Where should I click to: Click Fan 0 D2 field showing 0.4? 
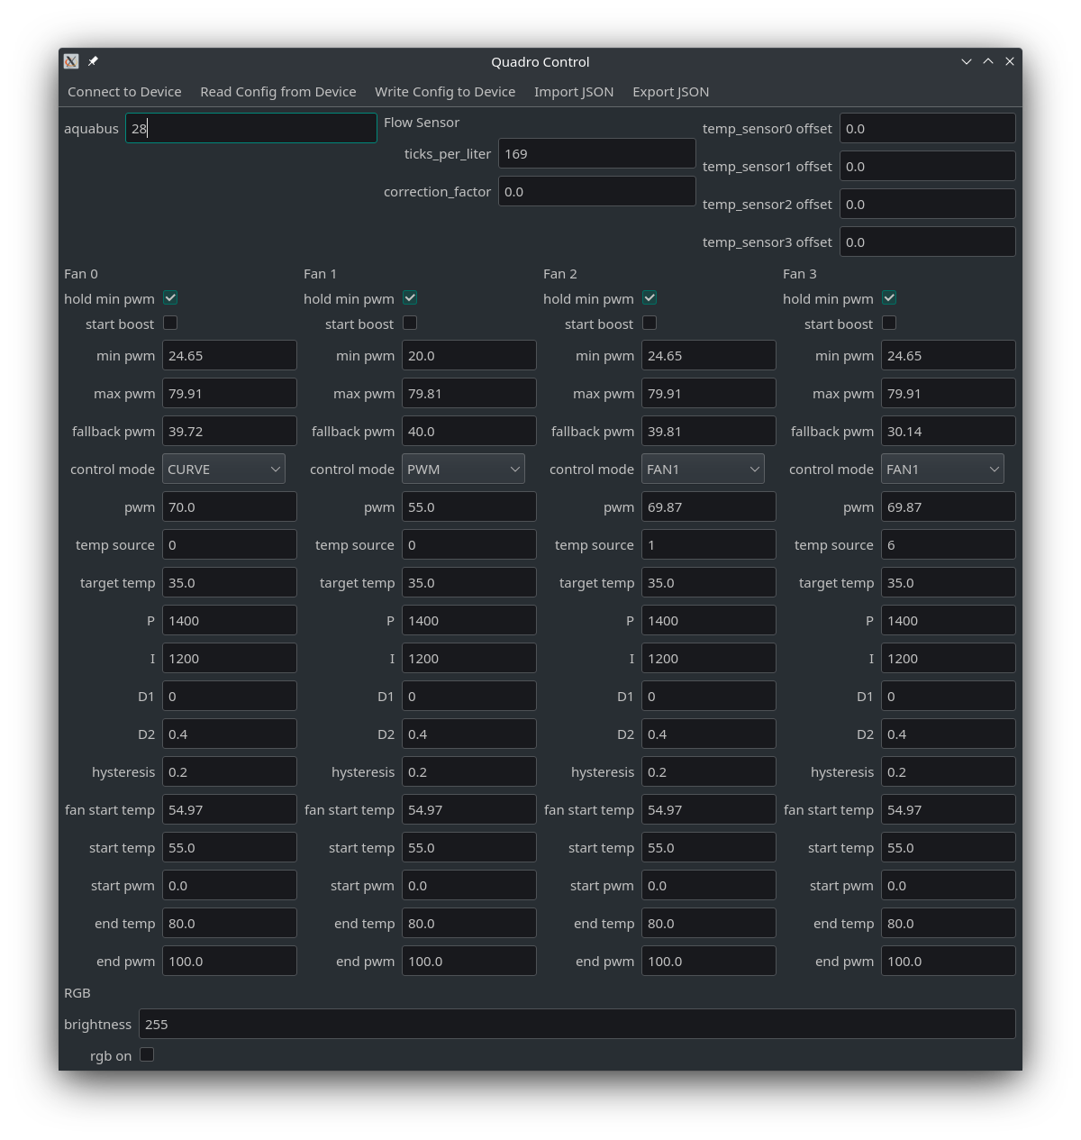pos(230,734)
